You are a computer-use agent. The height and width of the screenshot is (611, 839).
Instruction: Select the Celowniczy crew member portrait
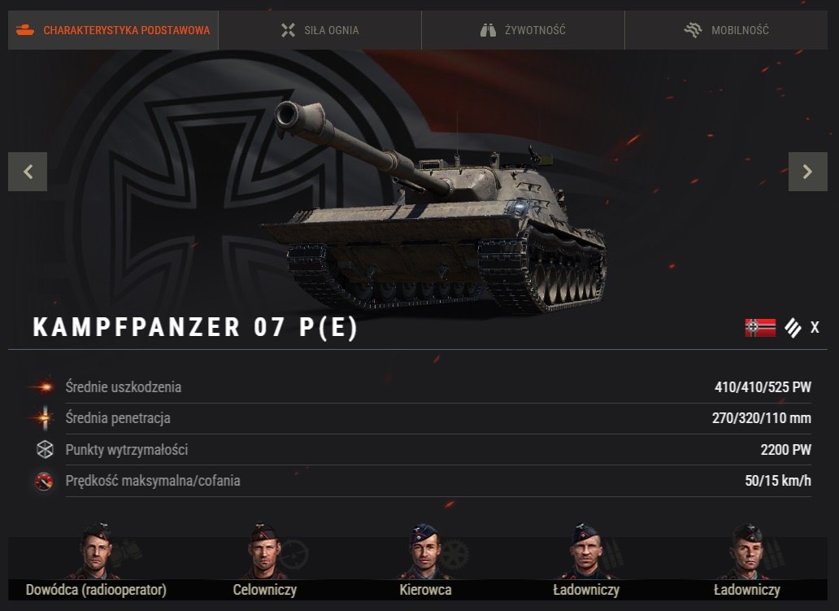click(x=265, y=552)
